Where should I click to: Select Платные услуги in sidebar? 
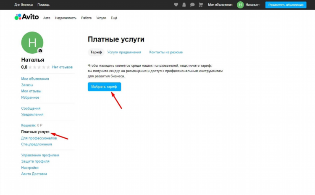point(35,132)
